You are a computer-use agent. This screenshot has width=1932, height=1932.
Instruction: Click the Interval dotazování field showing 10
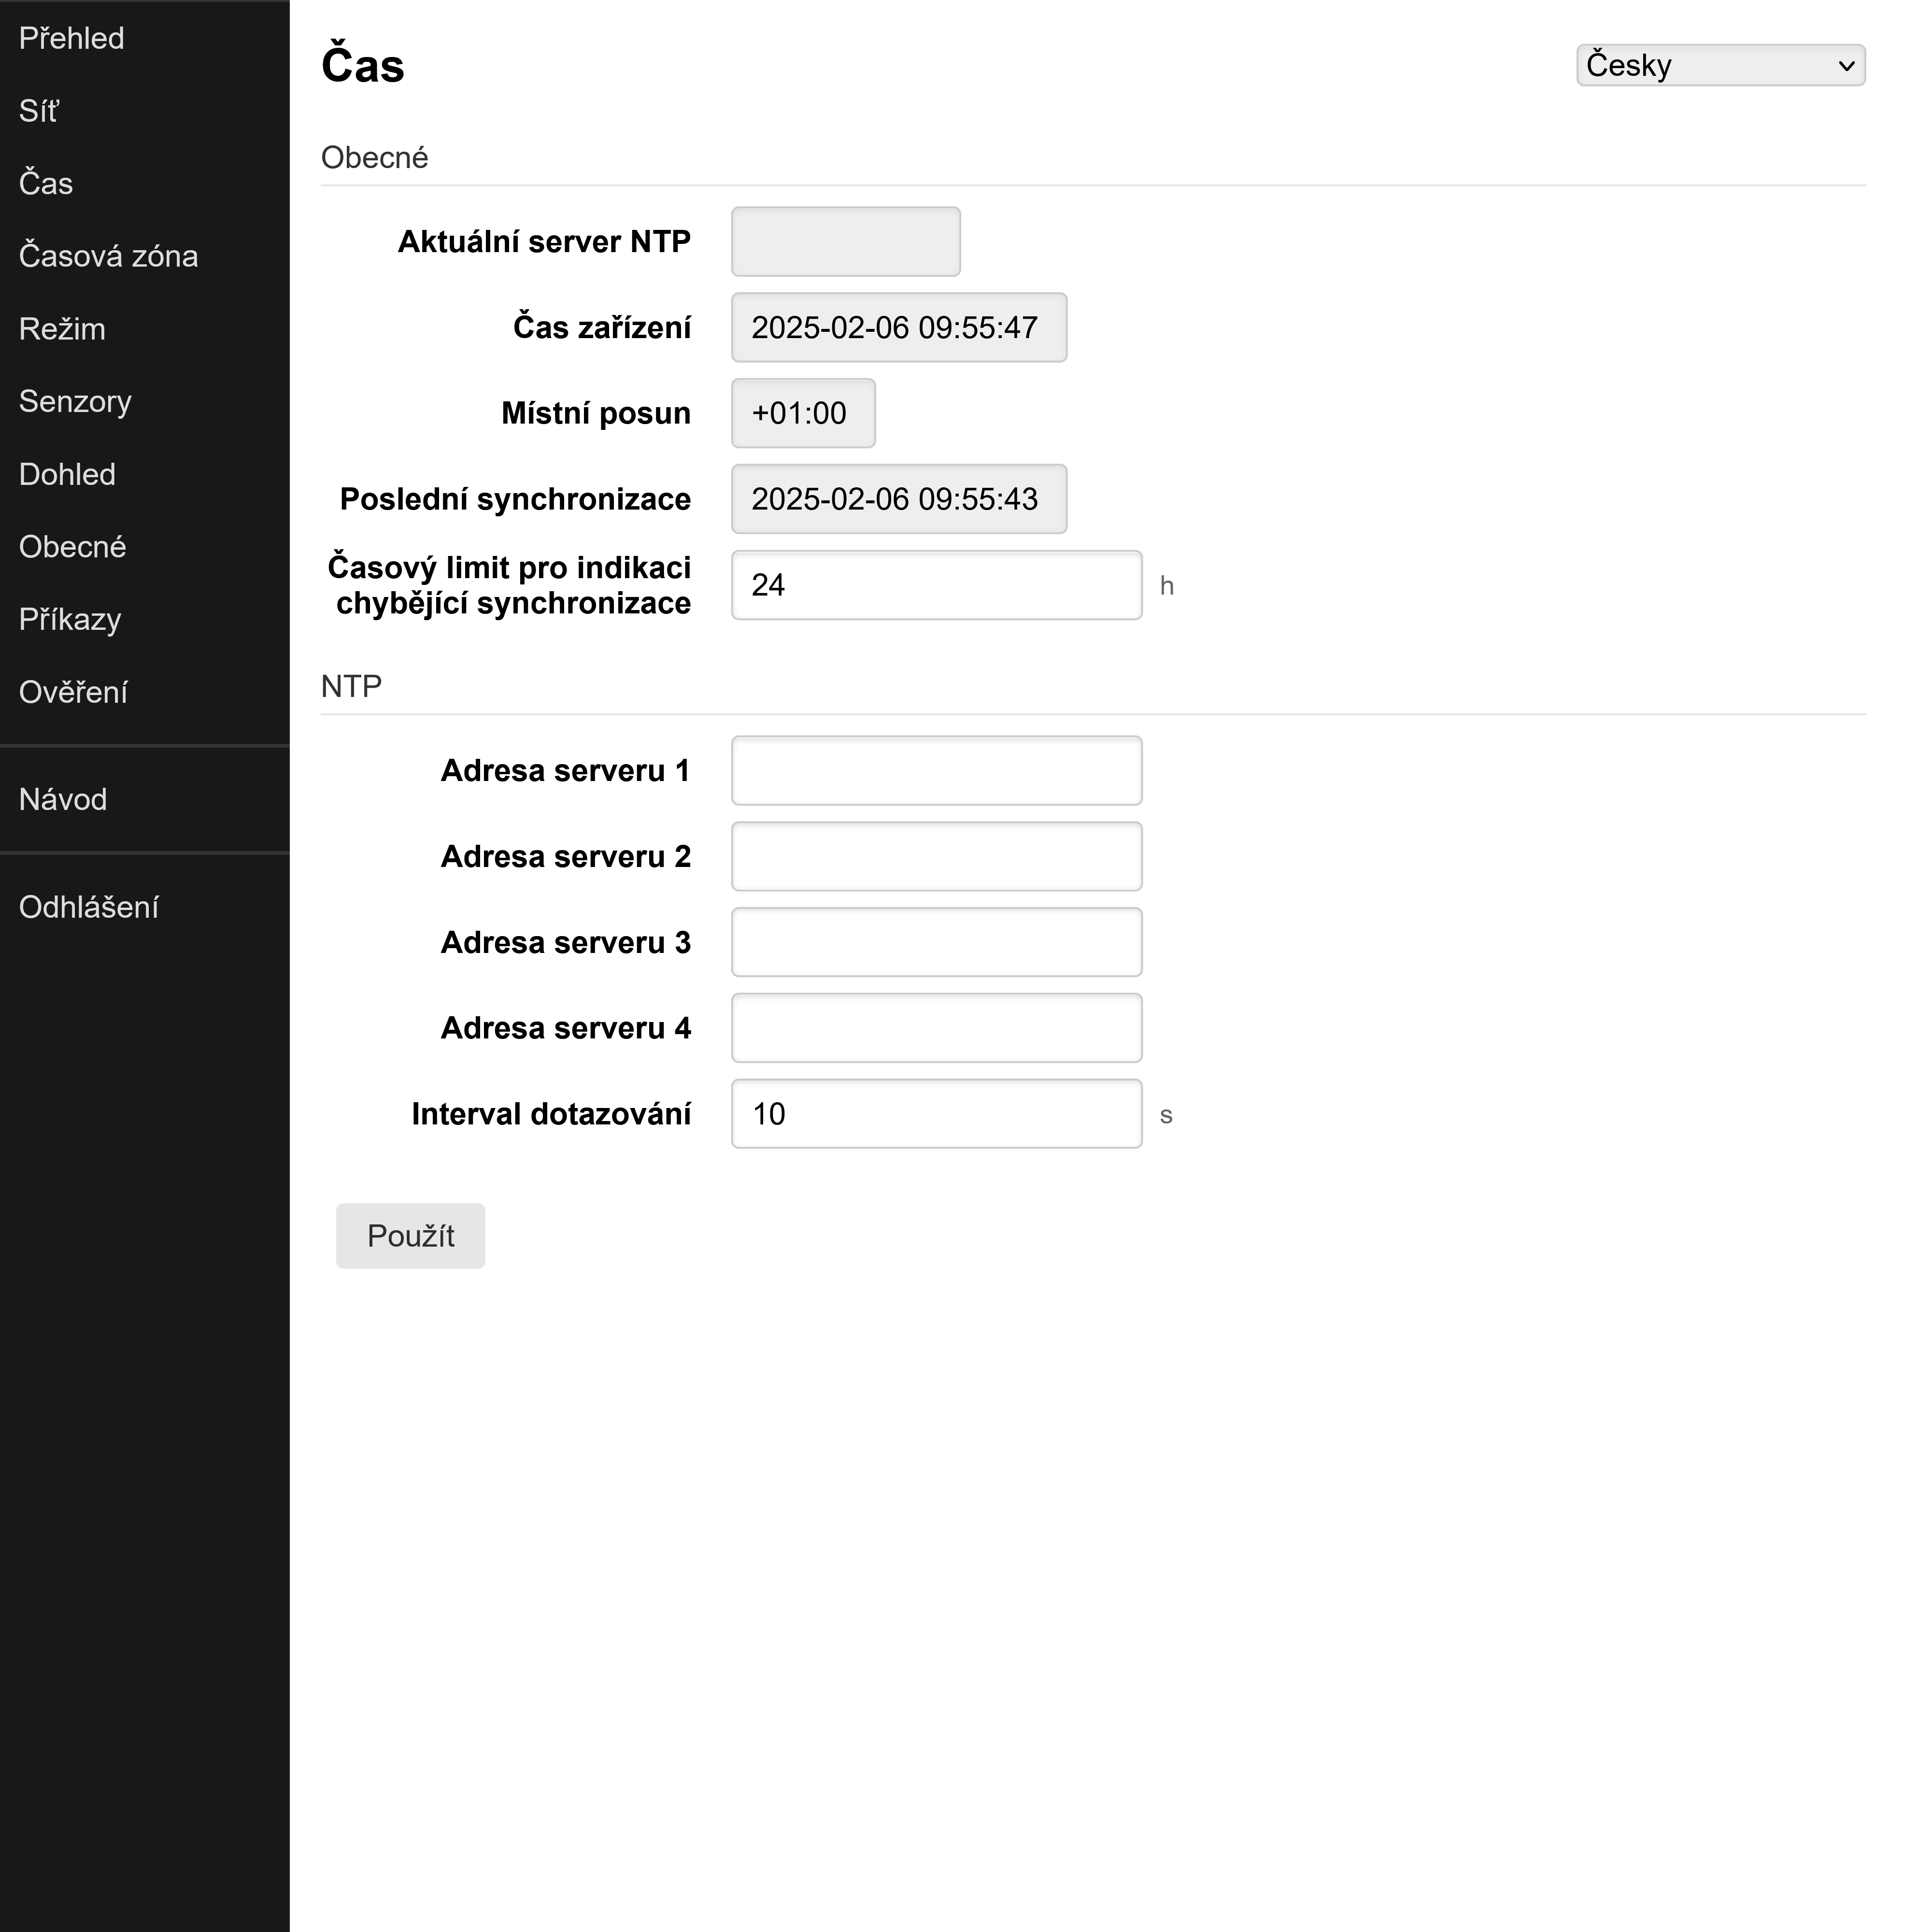[935, 1113]
